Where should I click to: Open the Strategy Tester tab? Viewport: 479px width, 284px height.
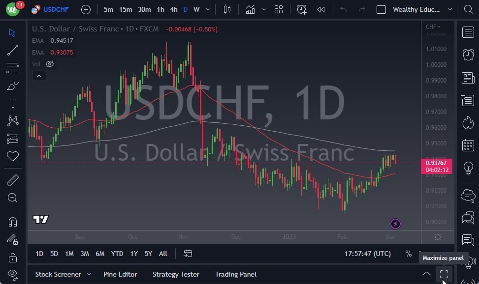[176, 274]
